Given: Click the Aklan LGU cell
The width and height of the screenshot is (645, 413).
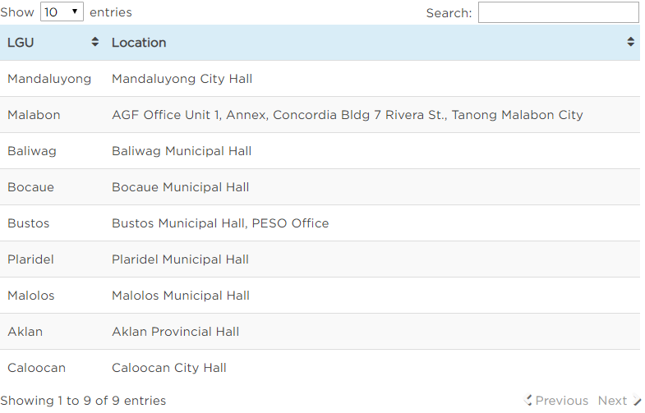Looking at the screenshot, I should point(25,332).
